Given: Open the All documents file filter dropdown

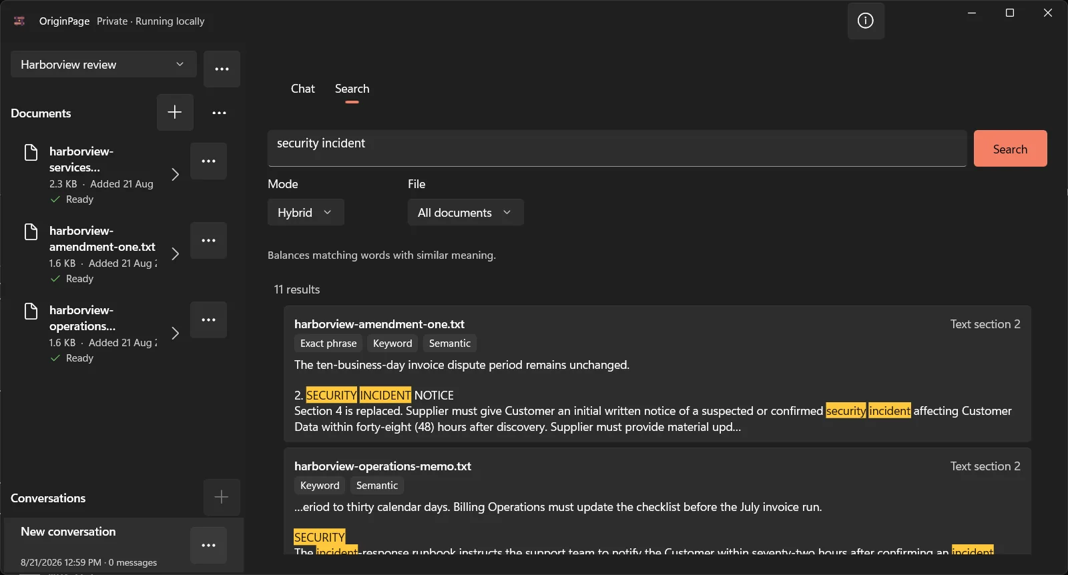Looking at the screenshot, I should pyautogui.click(x=465, y=212).
